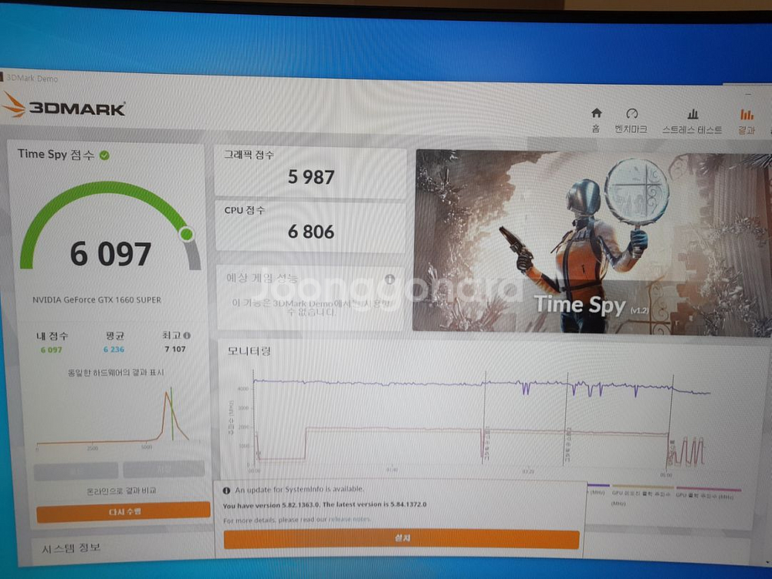This screenshot has height=579, width=772.
Task: Click the 모니터링 heading
Action: point(249,350)
